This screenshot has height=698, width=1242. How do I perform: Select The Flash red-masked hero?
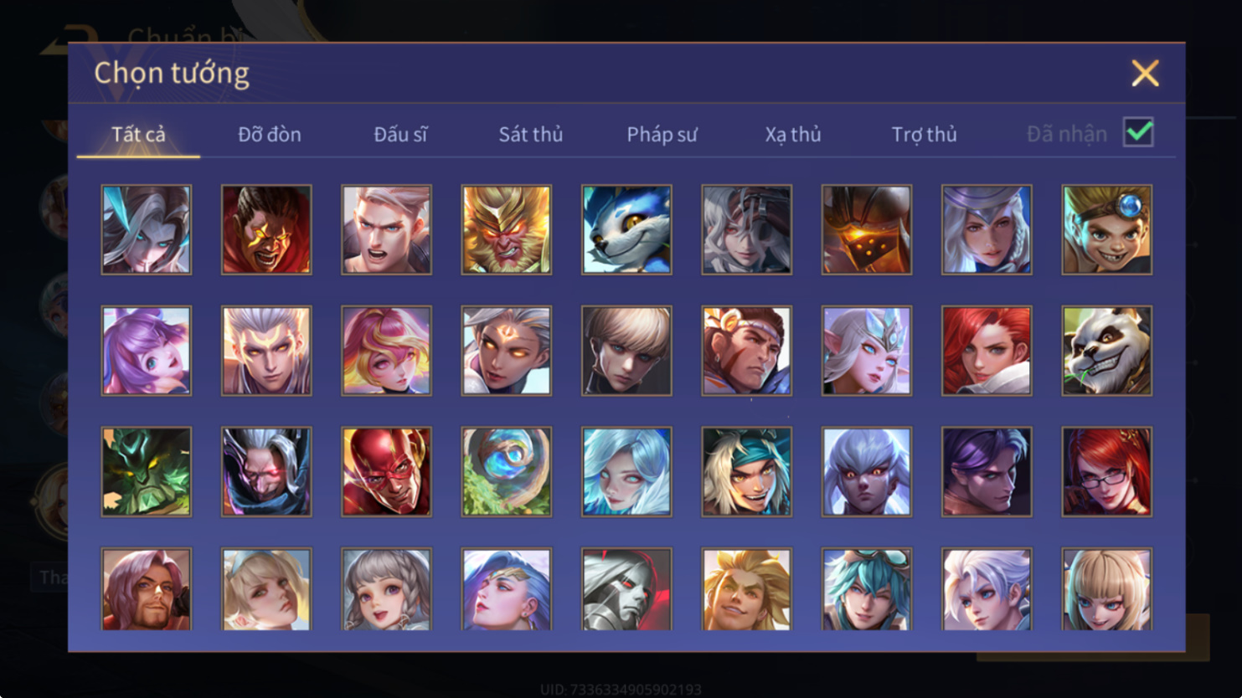(386, 471)
